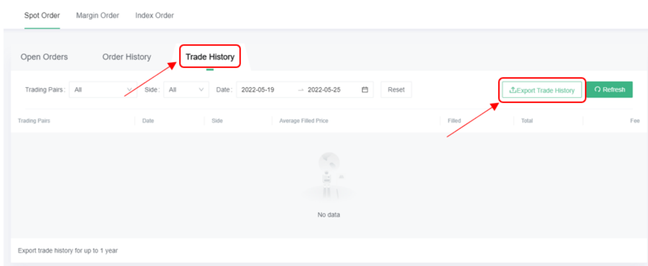Select the Trade History tab
This screenshot has width=648, height=266.
pyautogui.click(x=210, y=57)
